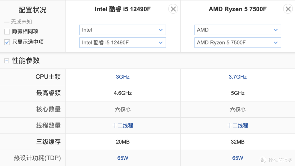The image size is (295, 166).
Task: Open 十二线程 link under Intel column
Action: (x=123, y=126)
